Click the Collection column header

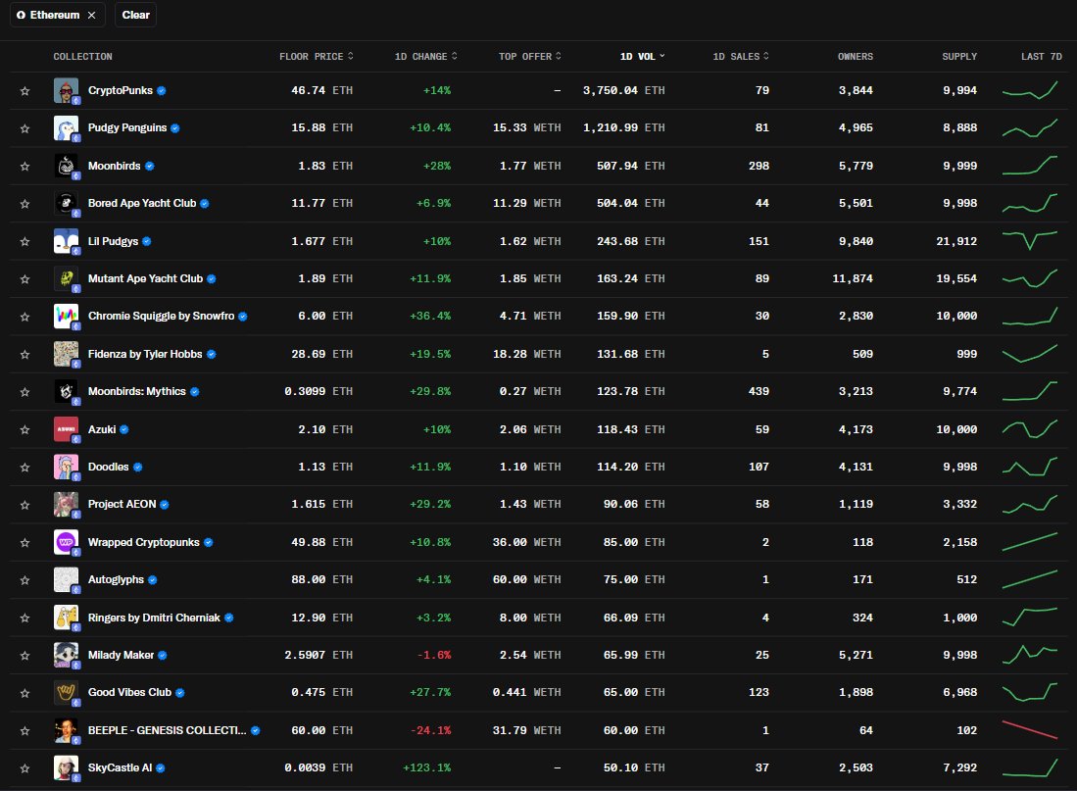coord(82,56)
